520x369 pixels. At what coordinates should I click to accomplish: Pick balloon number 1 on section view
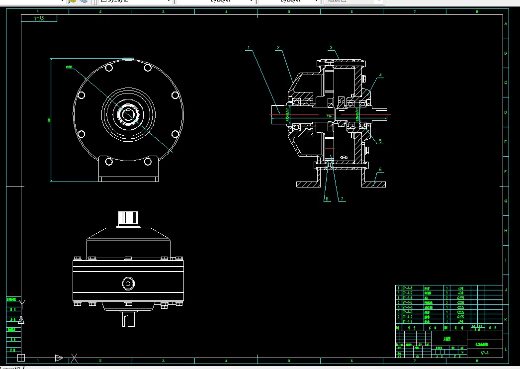pos(249,48)
